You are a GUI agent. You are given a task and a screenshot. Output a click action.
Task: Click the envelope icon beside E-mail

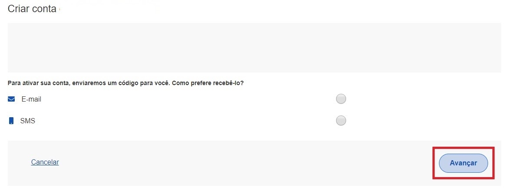click(11, 99)
